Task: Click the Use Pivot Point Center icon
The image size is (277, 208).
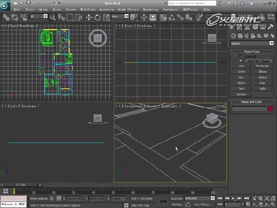Action: pos(134,17)
